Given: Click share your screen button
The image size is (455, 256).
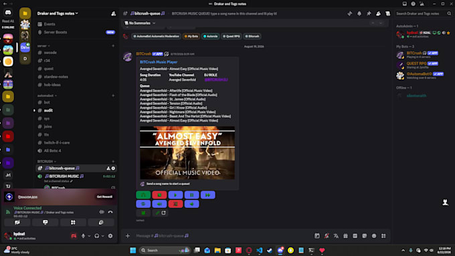Looking at the screenshot, I should point(45,223).
